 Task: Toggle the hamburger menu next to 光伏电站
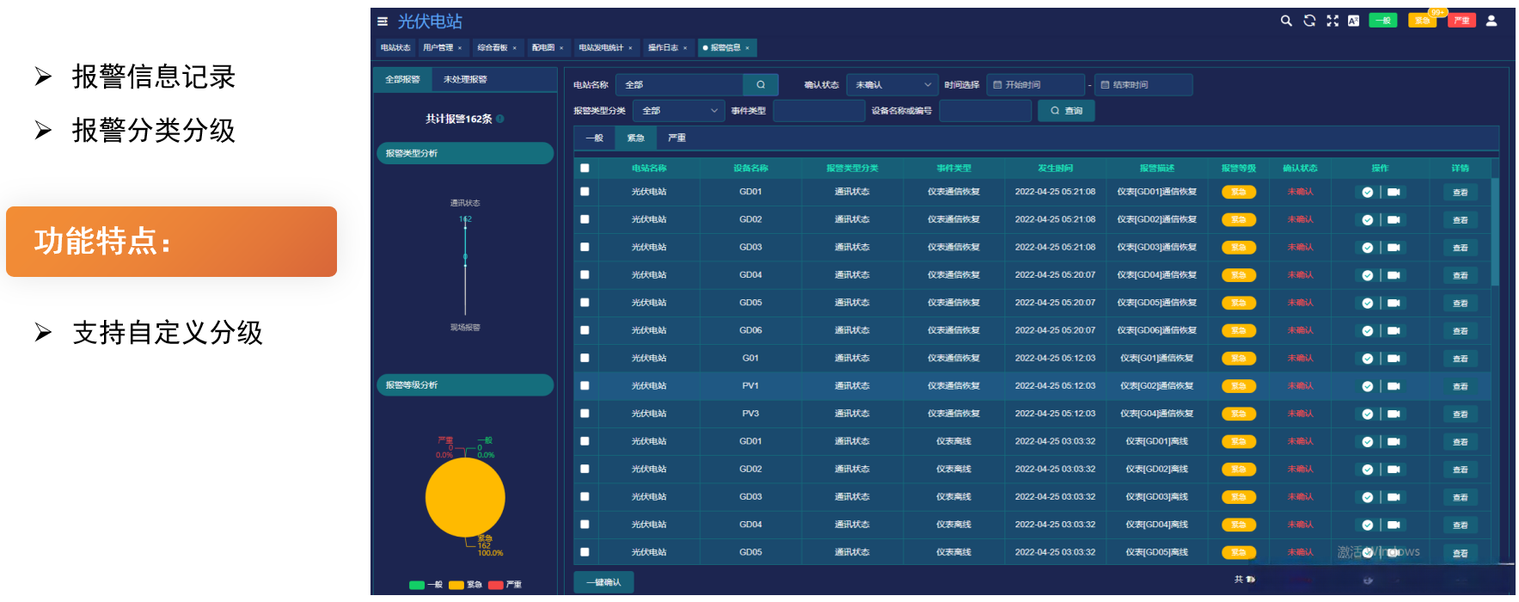(383, 21)
